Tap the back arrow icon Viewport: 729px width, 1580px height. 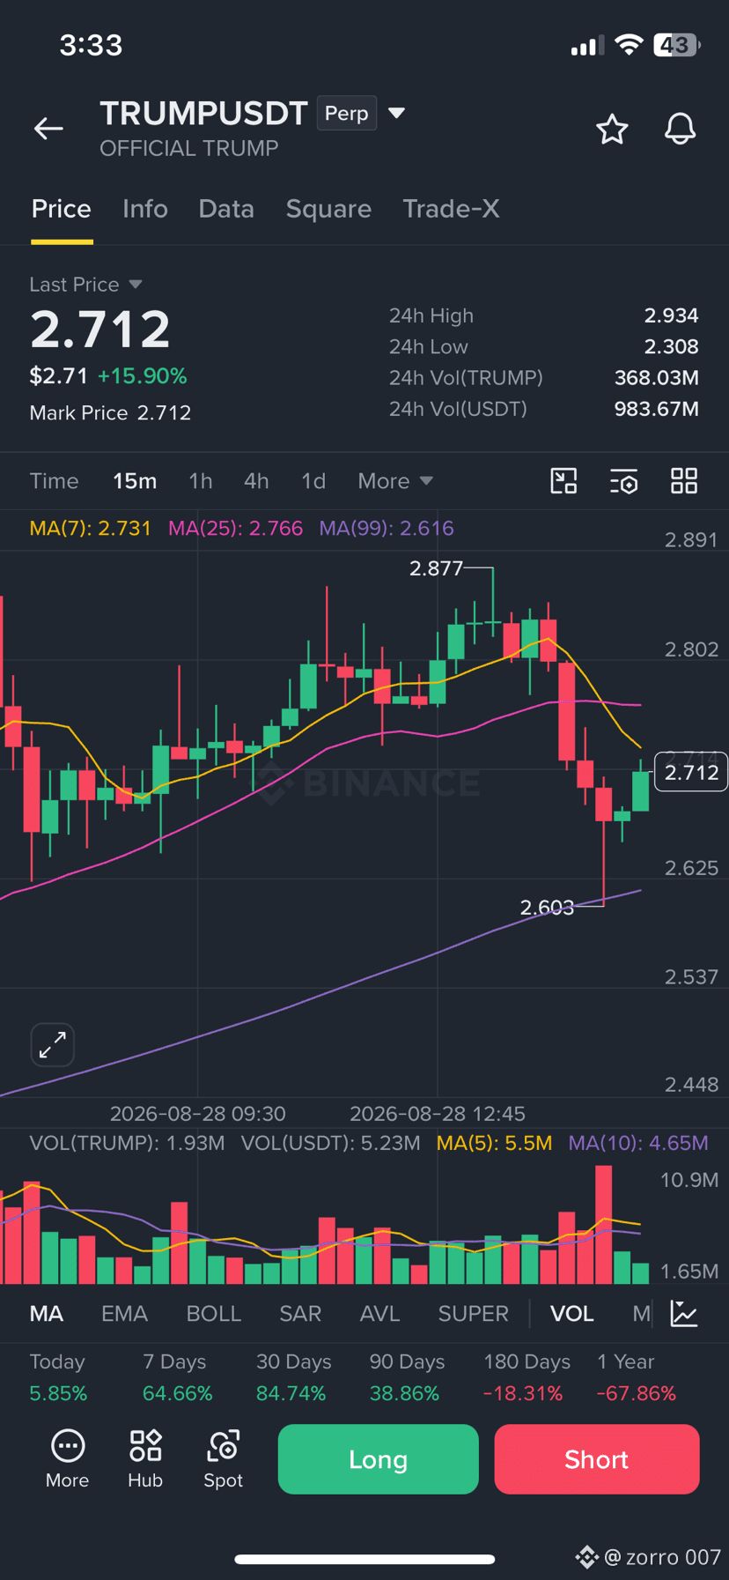(48, 129)
